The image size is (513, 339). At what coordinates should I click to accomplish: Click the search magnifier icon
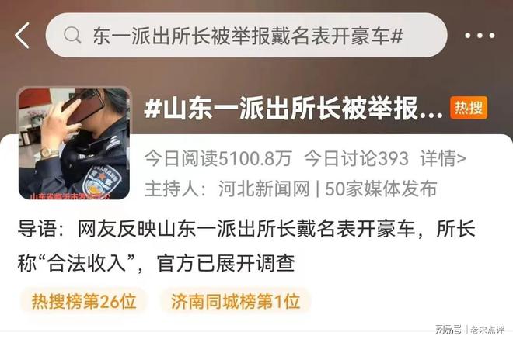click(x=72, y=35)
